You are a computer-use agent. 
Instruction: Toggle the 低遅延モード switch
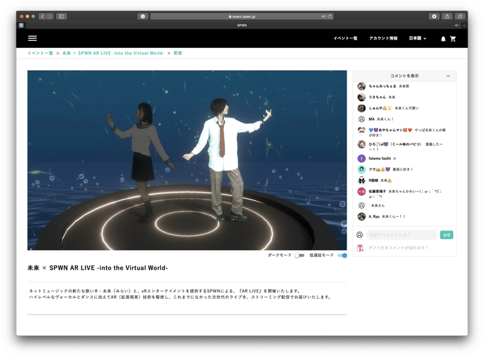point(342,255)
